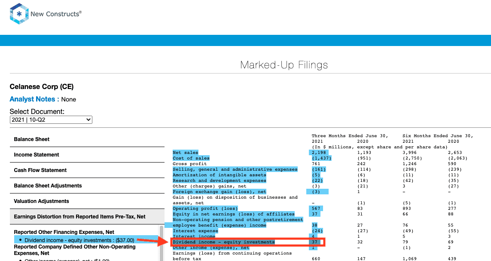Click the SG&A expenses value (161)

[319, 169]
